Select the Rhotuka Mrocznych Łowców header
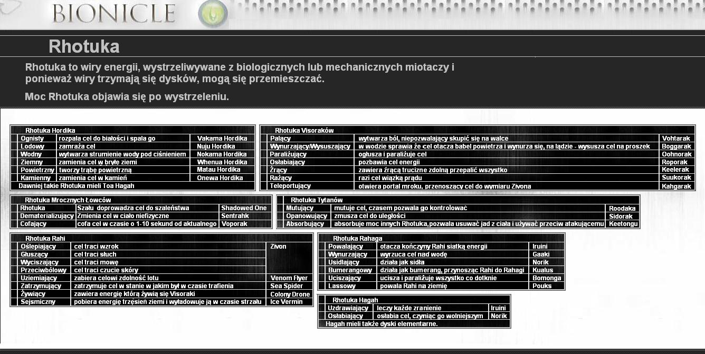Image resolution: width=705 pixels, height=354 pixels. point(68,200)
